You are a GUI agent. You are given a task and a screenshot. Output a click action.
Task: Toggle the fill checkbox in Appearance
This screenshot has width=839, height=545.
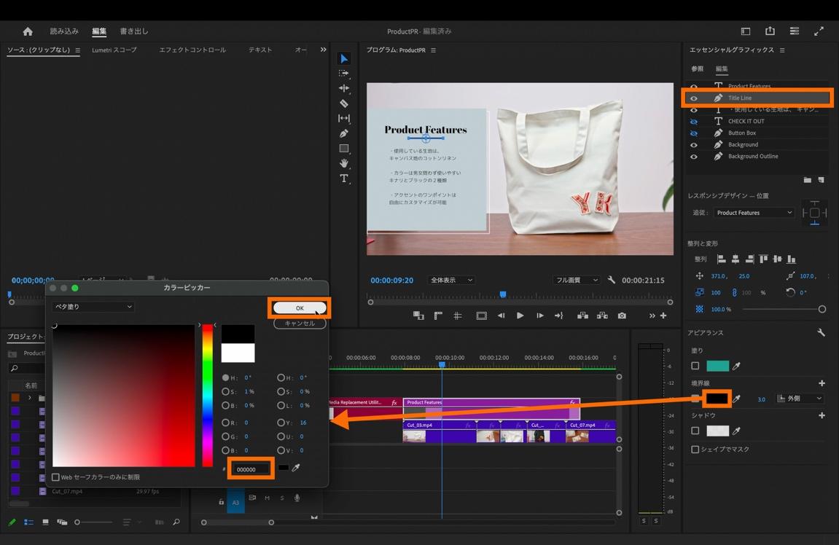(x=695, y=366)
